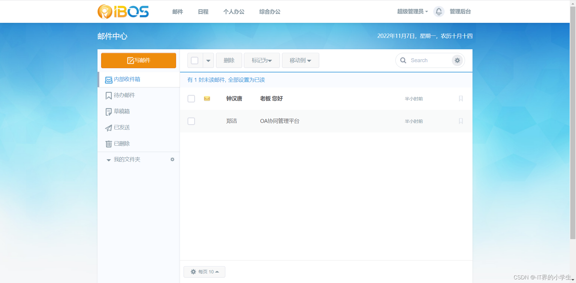Open the 我的文件夹 settings gear

point(172,160)
